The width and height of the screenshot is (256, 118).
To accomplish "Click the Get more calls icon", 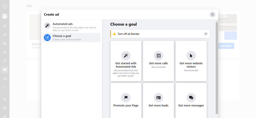I will [x=158, y=56].
